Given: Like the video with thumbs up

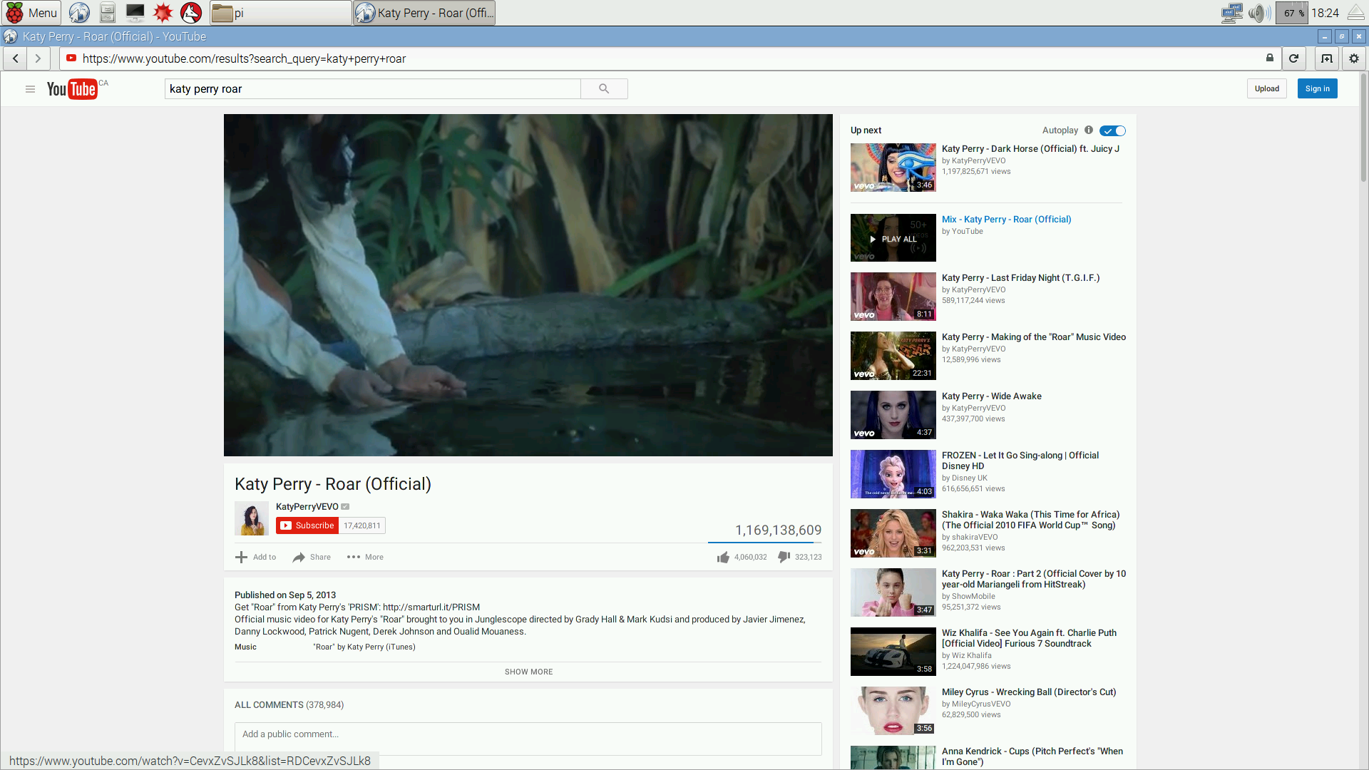Looking at the screenshot, I should 723,557.
